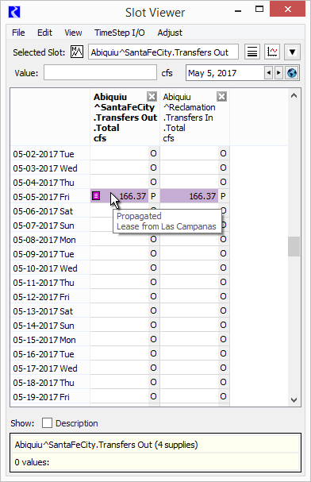Screen dimensions: 311x482
Task: Open the Adjust menu
Action: tap(170, 33)
